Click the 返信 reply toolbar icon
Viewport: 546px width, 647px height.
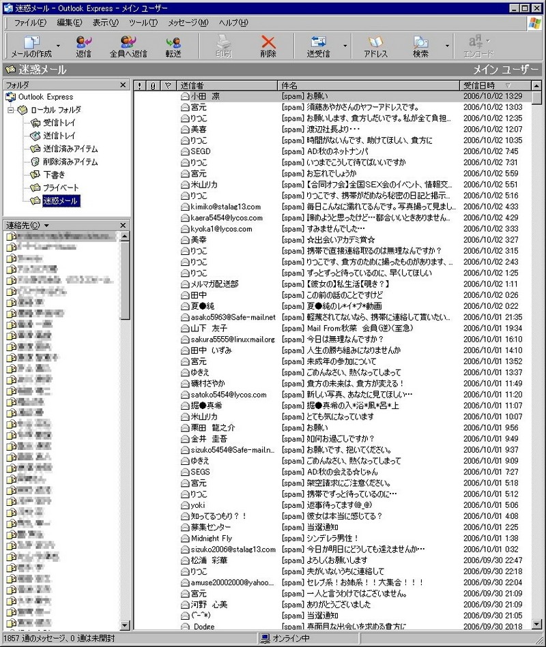coord(83,42)
